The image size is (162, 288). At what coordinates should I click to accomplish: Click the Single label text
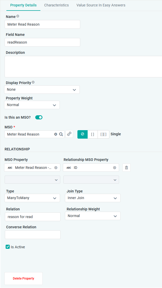point(116,134)
